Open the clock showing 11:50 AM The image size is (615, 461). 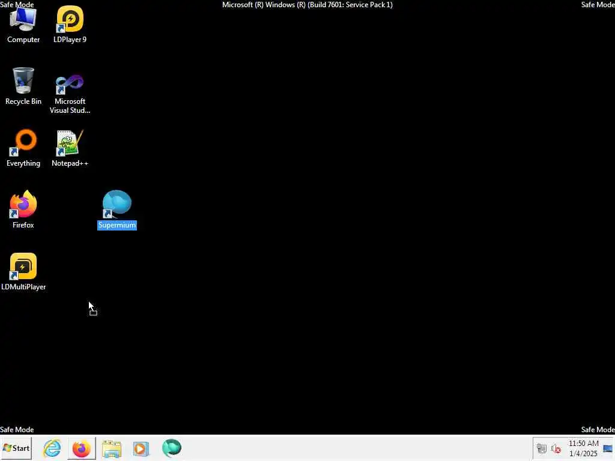[x=583, y=448]
